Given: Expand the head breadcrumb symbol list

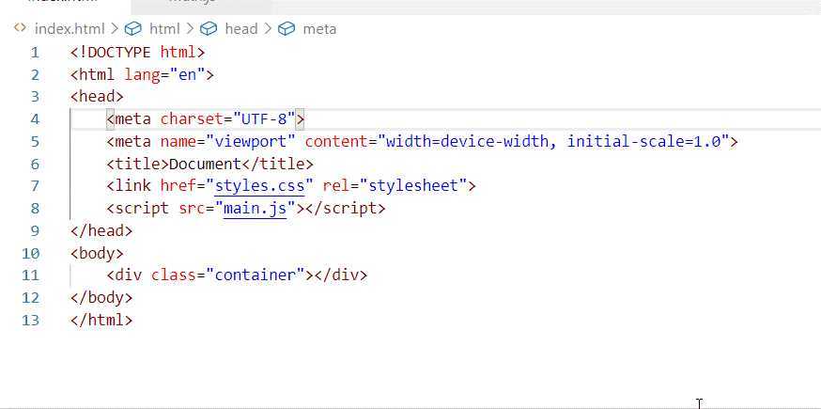Looking at the screenshot, I should point(240,29).
